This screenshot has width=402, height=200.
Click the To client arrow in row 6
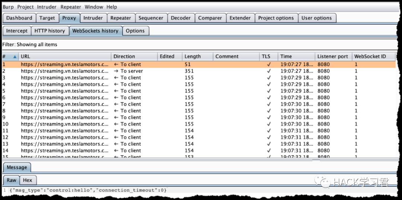point(116,98)
